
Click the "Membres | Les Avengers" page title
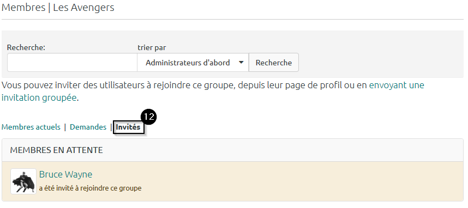click(58, 8)
